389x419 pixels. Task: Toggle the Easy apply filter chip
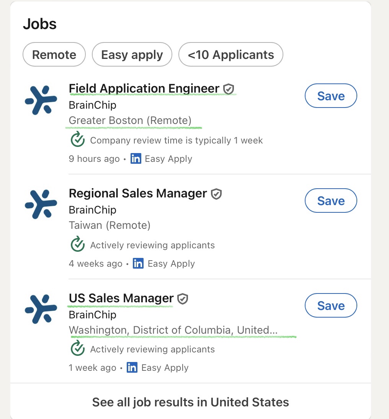[x=132, y=55]
